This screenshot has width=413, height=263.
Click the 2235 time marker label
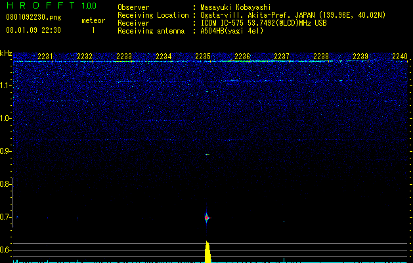(203, 57)
